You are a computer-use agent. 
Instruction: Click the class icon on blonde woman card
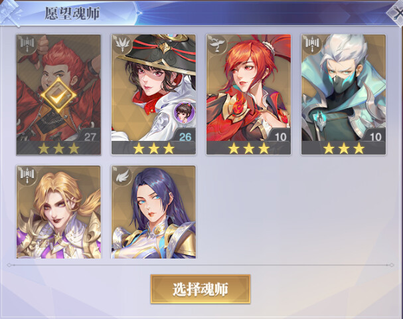pos(27,175)
